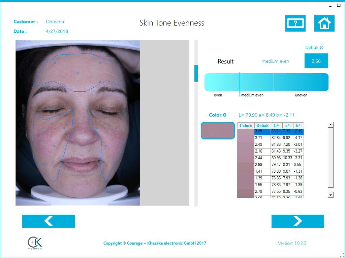
Task: Go back with the left arrow
Action: pyautogui.click(x=49, y=221)
